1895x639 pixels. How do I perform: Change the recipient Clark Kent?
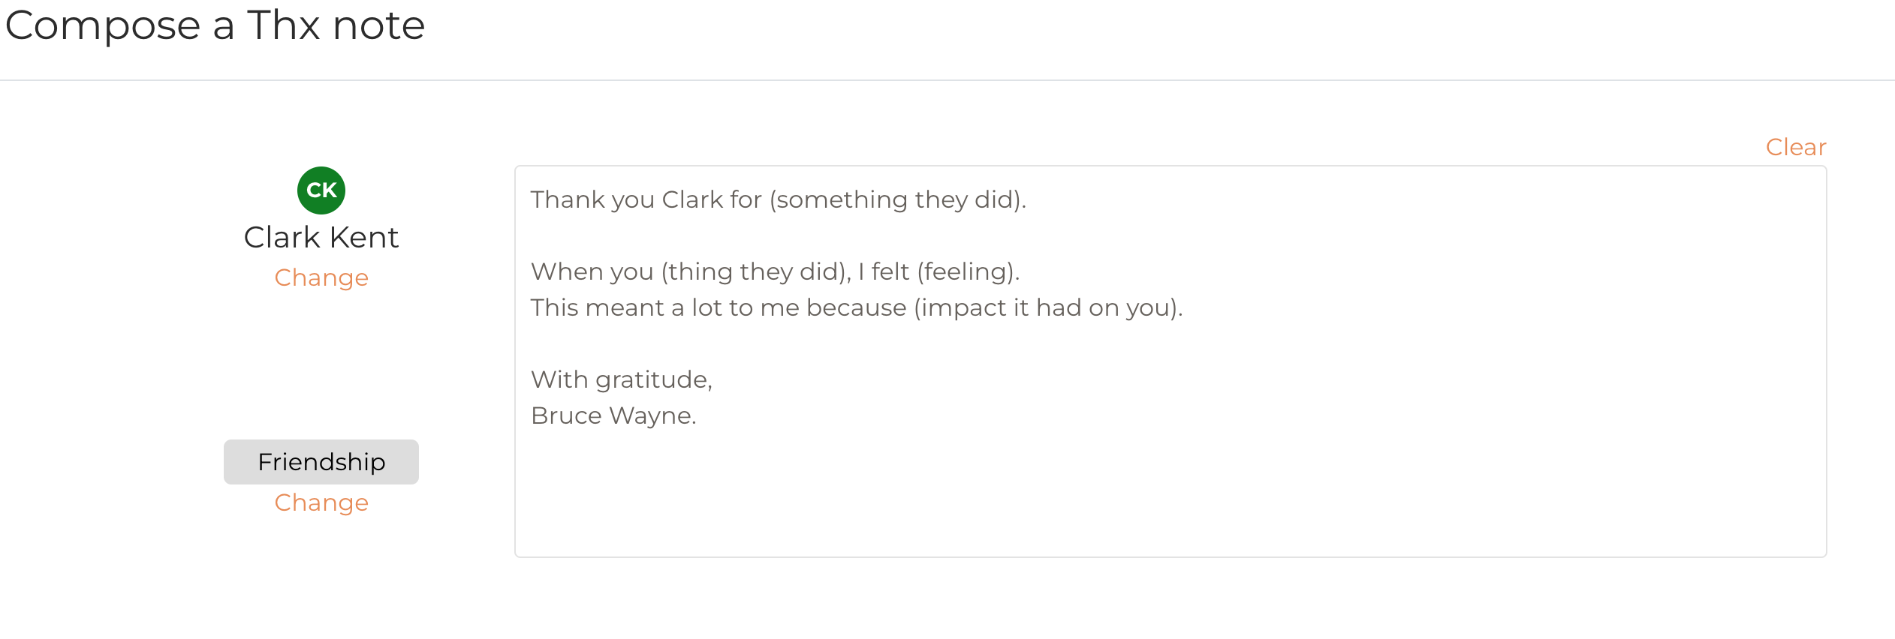(321, 277)
